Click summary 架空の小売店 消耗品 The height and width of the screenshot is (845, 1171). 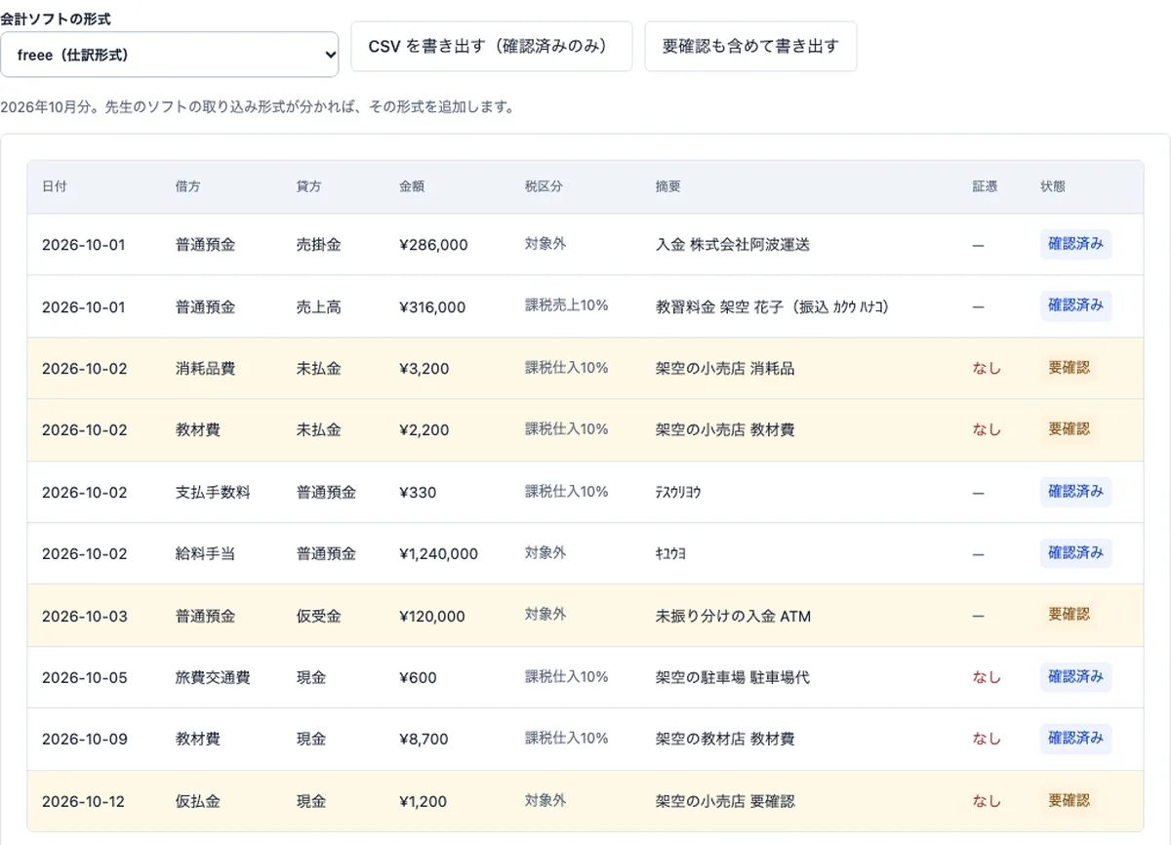click(725, 369)
